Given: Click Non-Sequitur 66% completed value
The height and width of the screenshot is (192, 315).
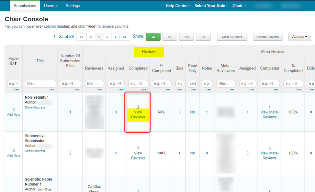Looking at the screenshot, I should tap(161, 112).
